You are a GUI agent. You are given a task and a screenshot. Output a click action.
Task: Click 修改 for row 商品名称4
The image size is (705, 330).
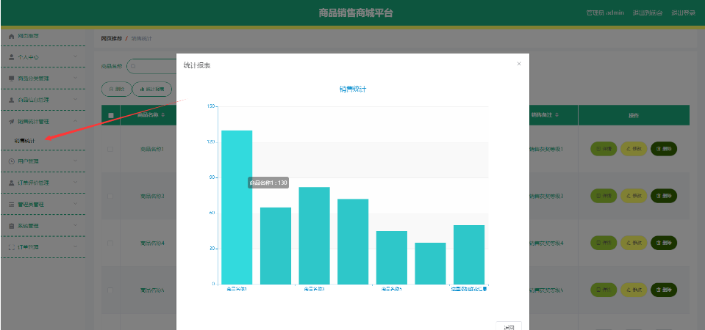634,243
